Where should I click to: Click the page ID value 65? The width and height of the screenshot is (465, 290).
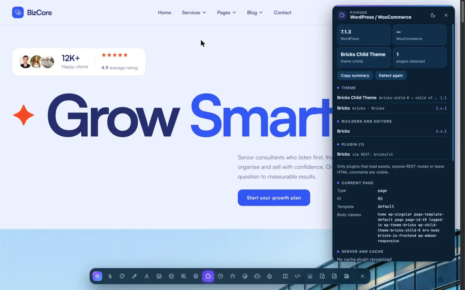pyautogui.click(x=380, y=198)
